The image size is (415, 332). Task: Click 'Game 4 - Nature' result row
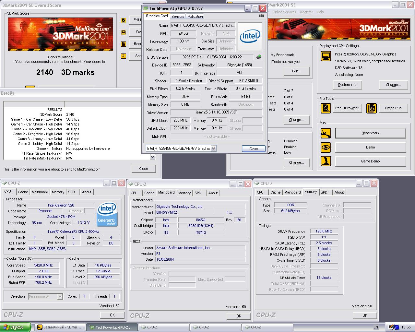(73, 148)
